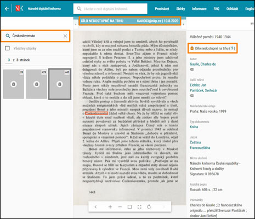The image size is (255, 219).
Task: Open the NK library logo home
Action: pos(19,8)
